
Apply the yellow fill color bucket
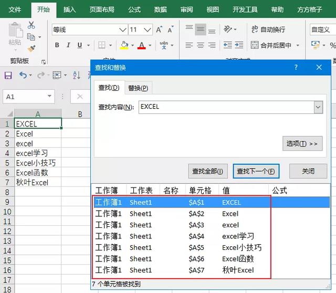point(124,45)
